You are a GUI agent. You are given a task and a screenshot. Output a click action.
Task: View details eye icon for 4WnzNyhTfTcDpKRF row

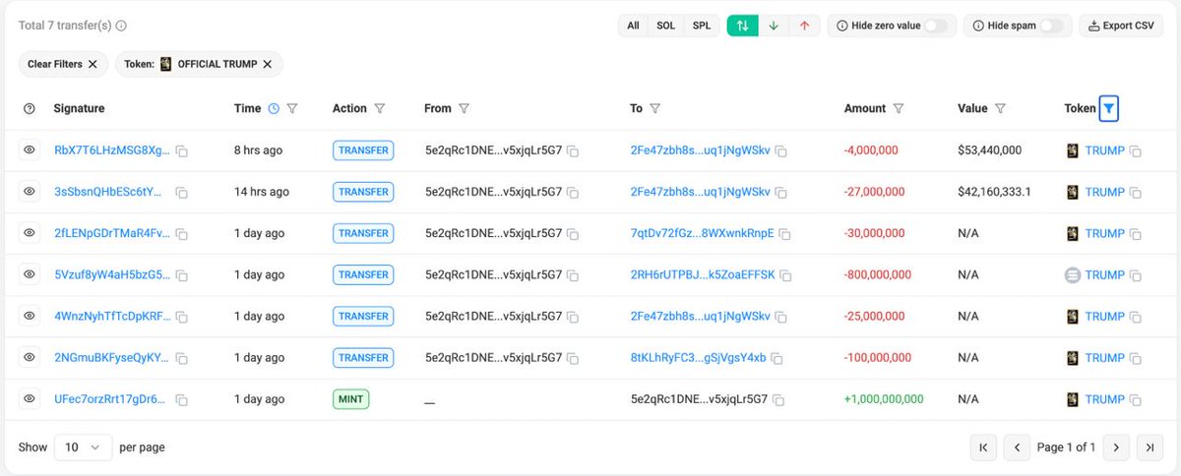pyautogui.click(x=30, y=317)
